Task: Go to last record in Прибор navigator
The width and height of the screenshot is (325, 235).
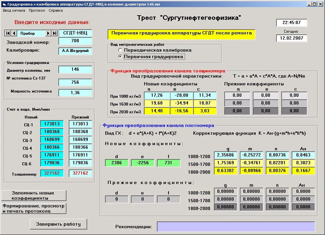Action: click(54, 33)
